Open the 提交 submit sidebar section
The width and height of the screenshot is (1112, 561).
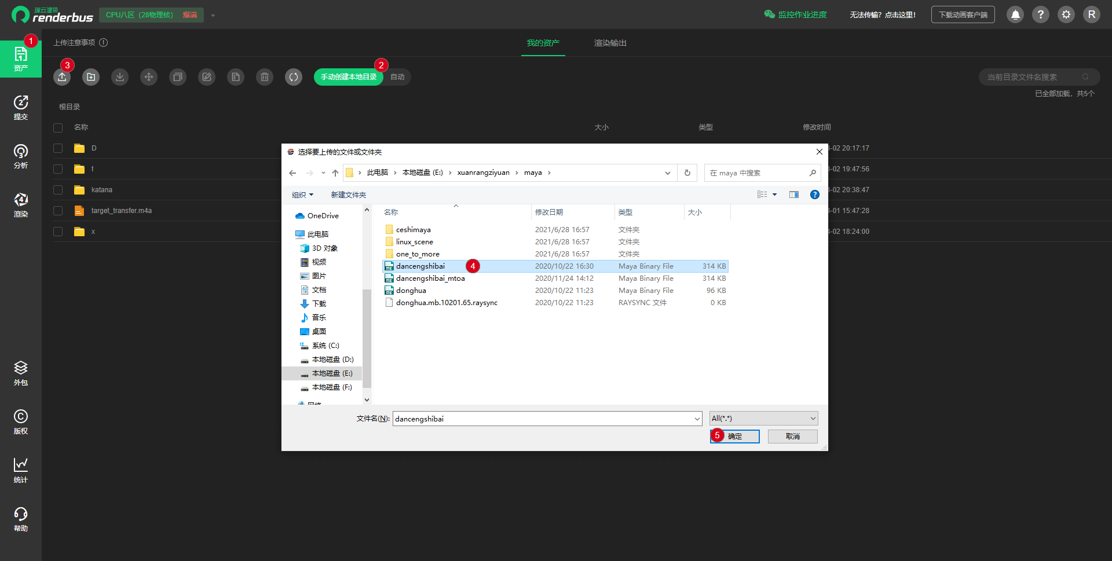point(21,108)
